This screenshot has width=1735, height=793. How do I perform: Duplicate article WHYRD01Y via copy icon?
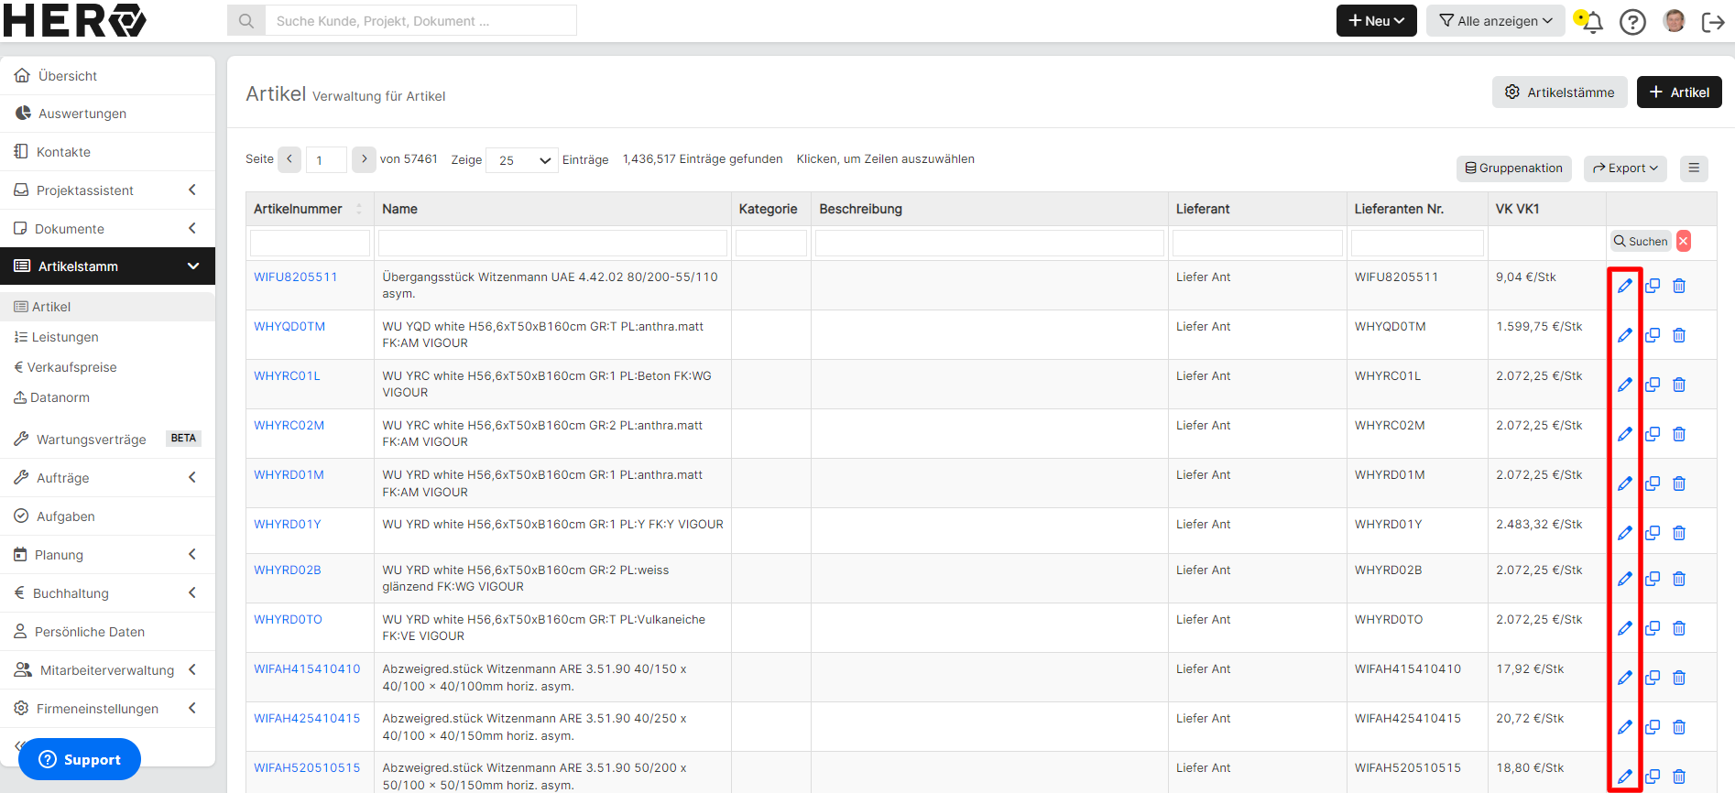pos(1653,533)
